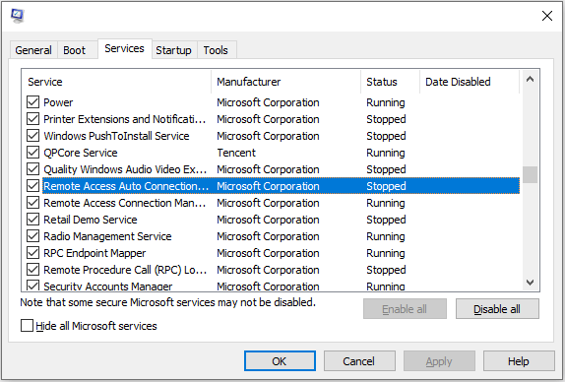This screenshot has height=382, width=565.
Task: Uncheck the Power service checkbox
Action: coord(32,102)
